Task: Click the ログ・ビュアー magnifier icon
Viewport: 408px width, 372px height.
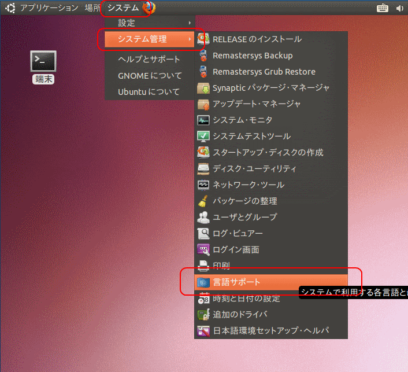Action: pyautogui.click(x=203, y=233)
